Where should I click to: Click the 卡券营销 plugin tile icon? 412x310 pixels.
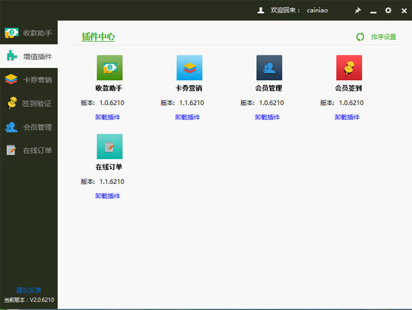point(190,68)
